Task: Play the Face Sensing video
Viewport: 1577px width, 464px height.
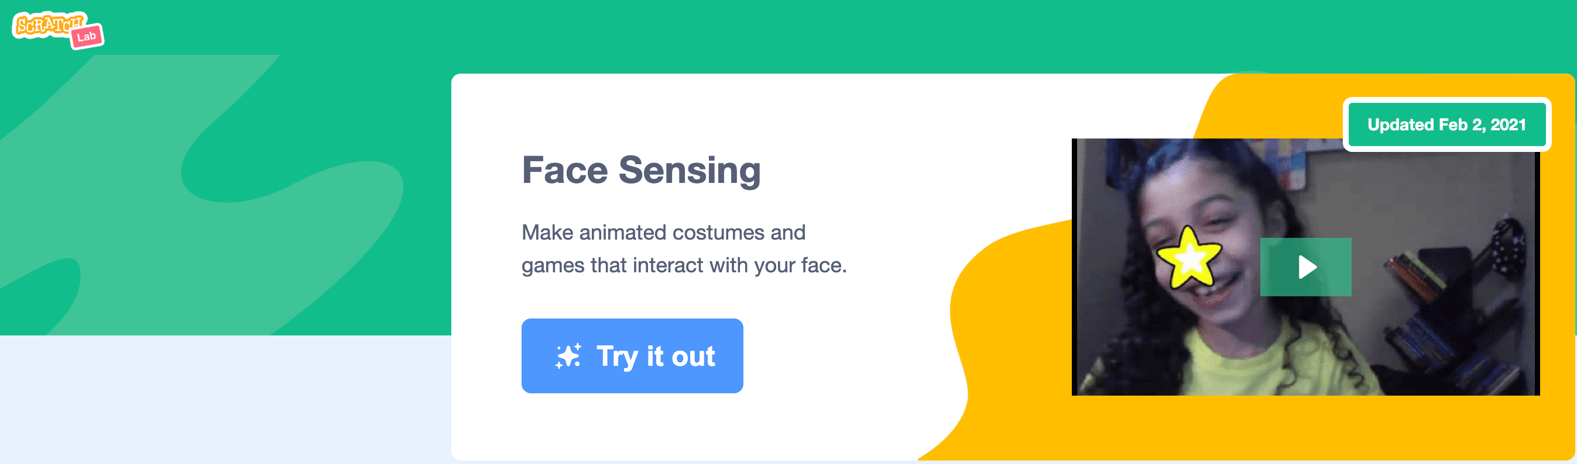Action: pyautogui.click(x=1305, y=267)
